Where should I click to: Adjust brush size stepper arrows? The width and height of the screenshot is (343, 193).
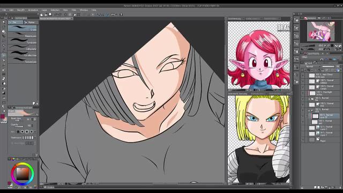tap(33, 119)
